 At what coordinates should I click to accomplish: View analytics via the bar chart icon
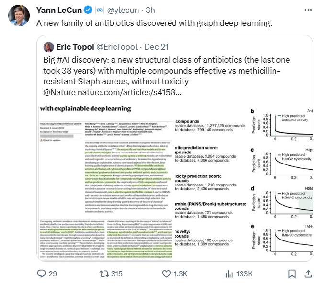click(229, 273)
